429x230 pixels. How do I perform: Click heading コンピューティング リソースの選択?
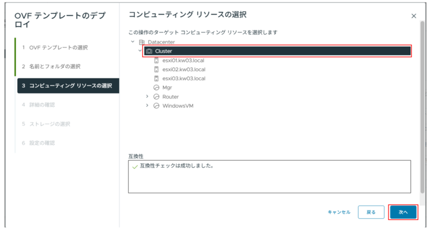pos(187,14)
